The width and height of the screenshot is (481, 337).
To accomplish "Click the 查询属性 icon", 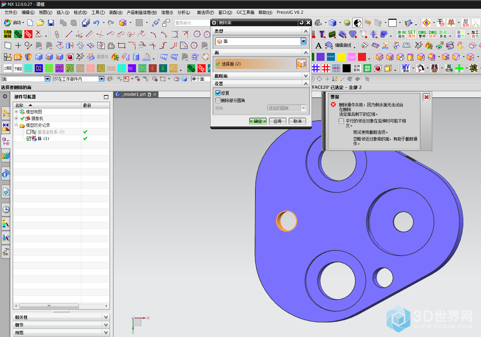I will [401, 34].
